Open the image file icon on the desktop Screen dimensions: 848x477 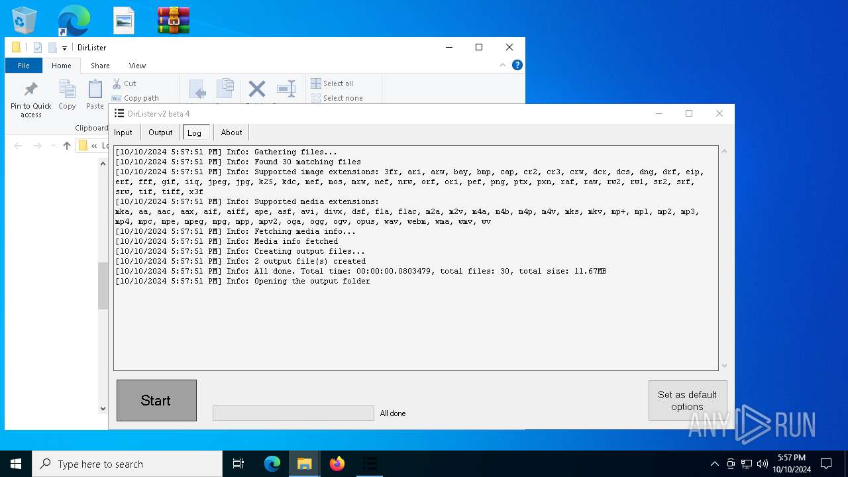pyautogui.click(x=124, y=21)
